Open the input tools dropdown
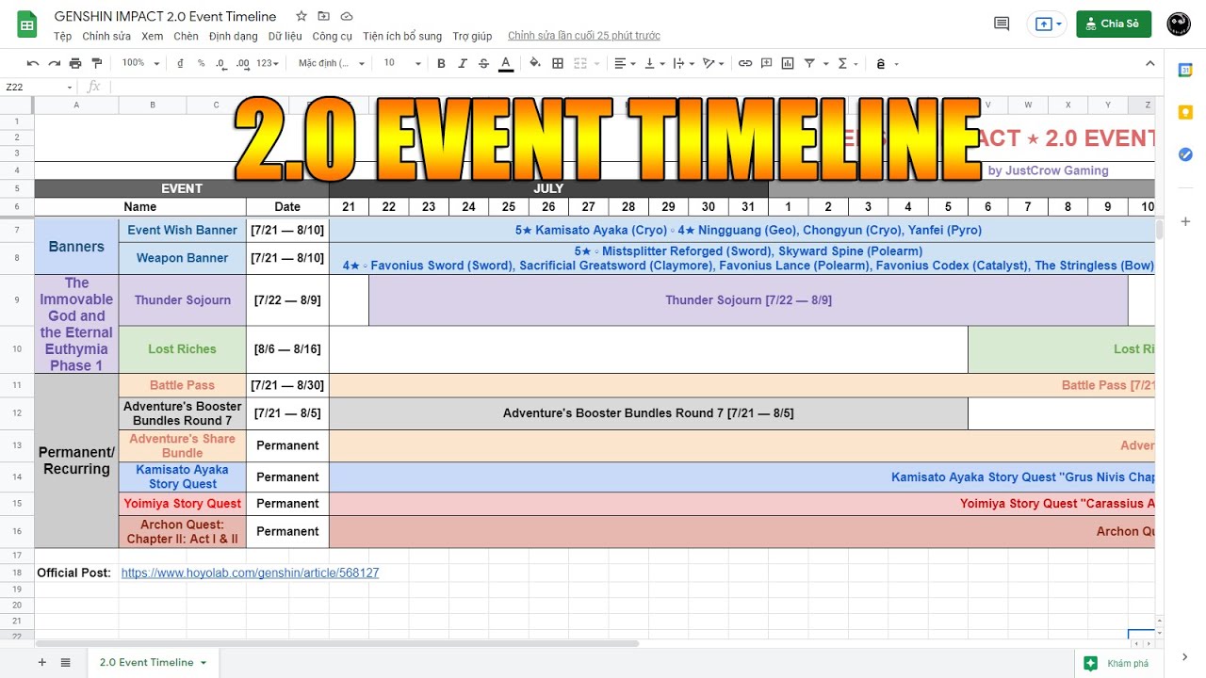Viewport: 1206px width, 678px height. 887,63
